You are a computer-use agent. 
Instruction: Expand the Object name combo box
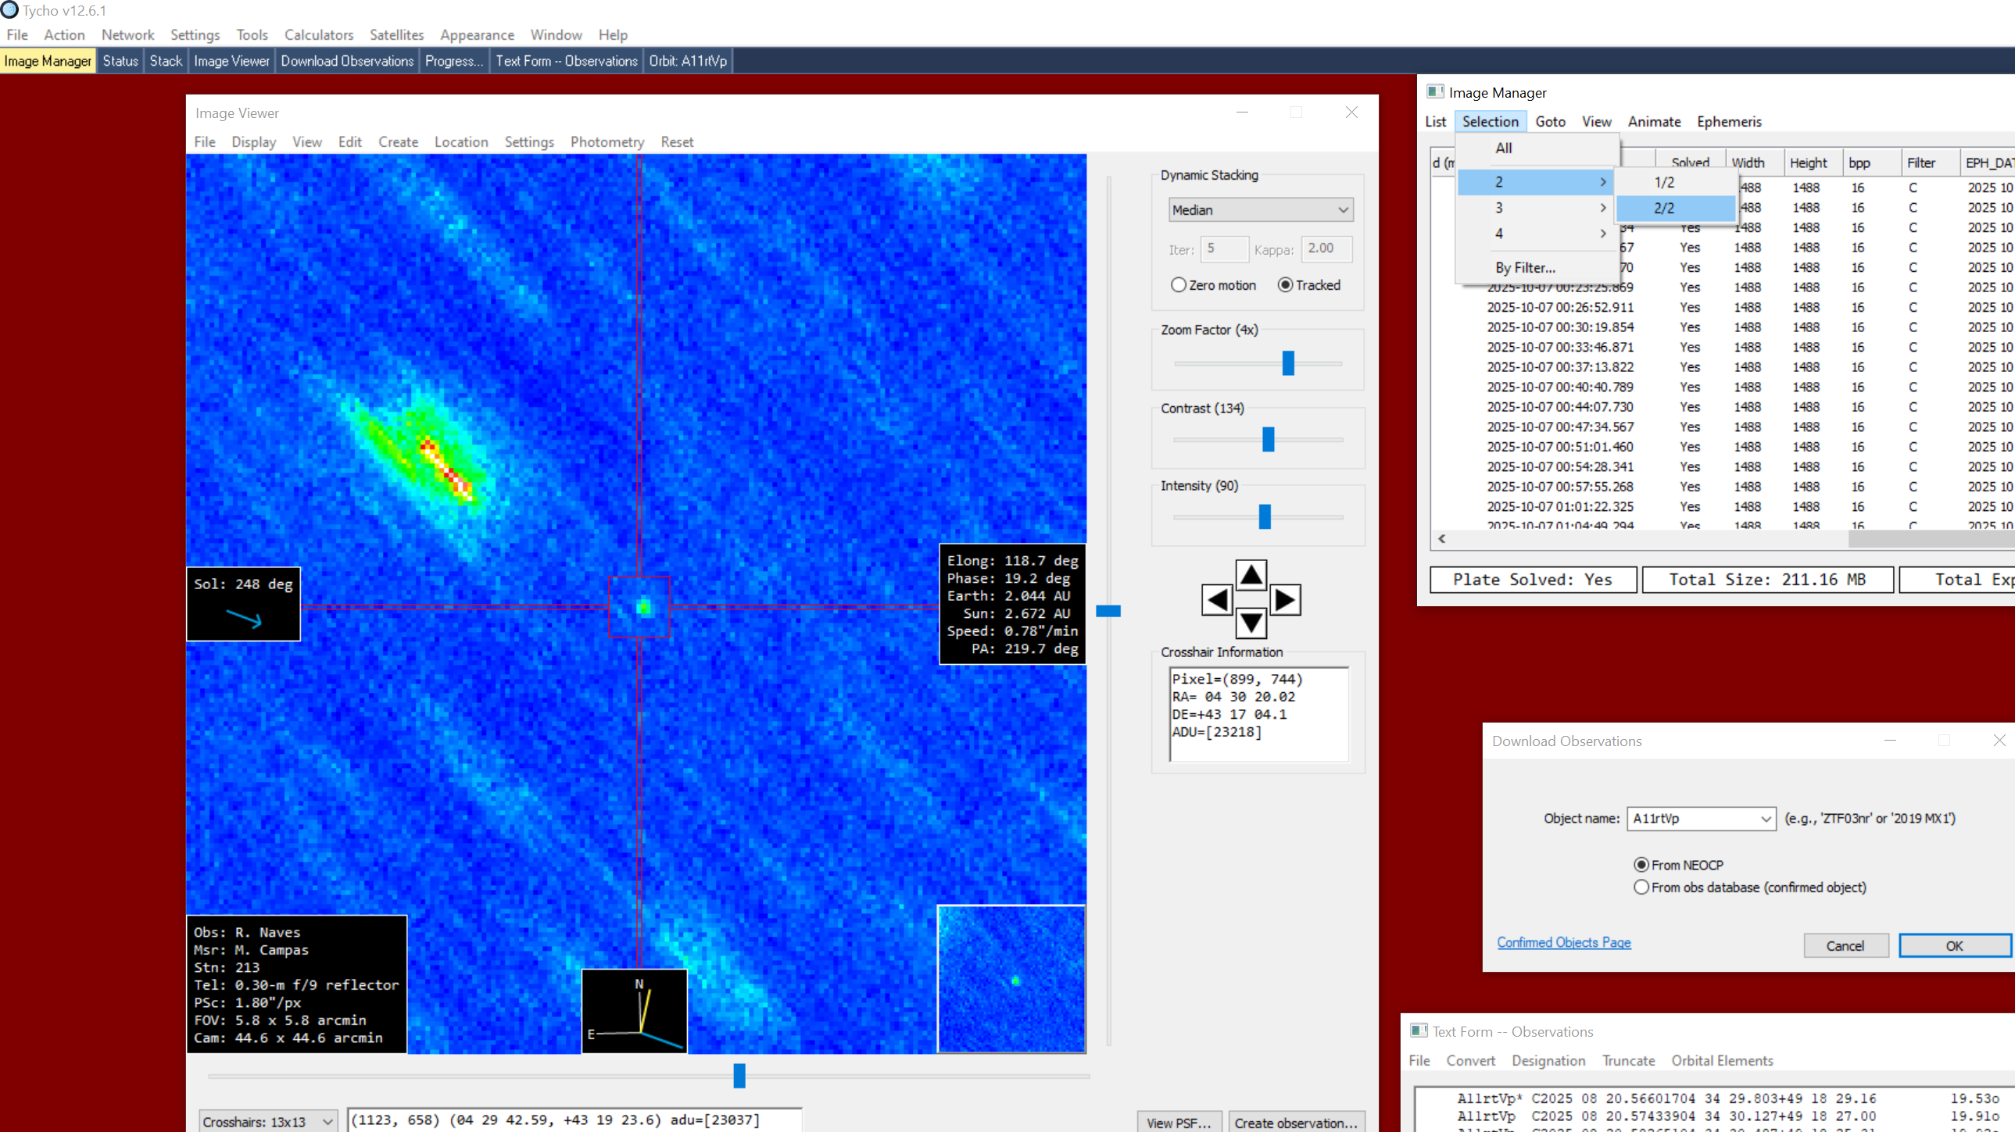click(1765, 819)
